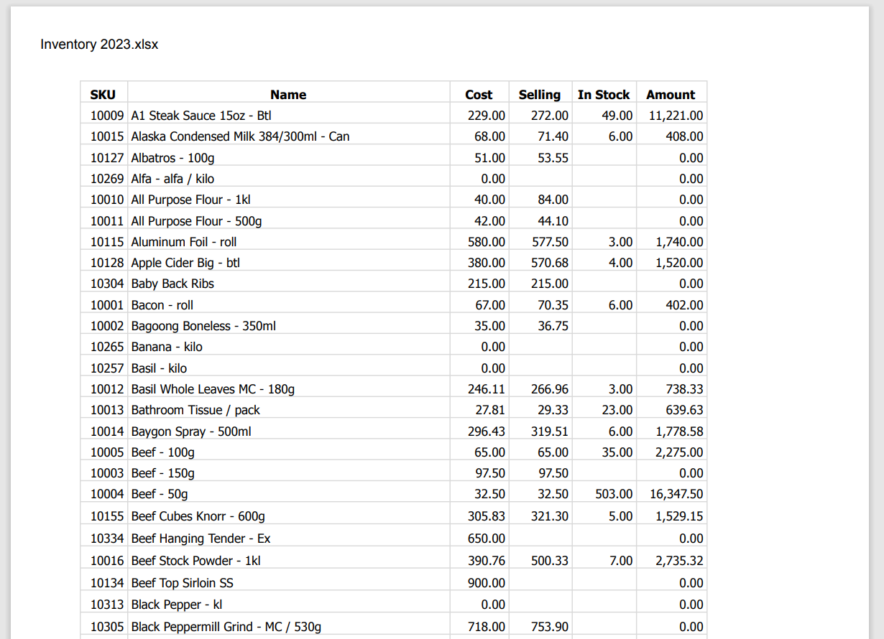Click the Bacon - roll cost 67.00
Image resolution: width=884 pixels, height=639 pixels.
(x=489, y=305)
